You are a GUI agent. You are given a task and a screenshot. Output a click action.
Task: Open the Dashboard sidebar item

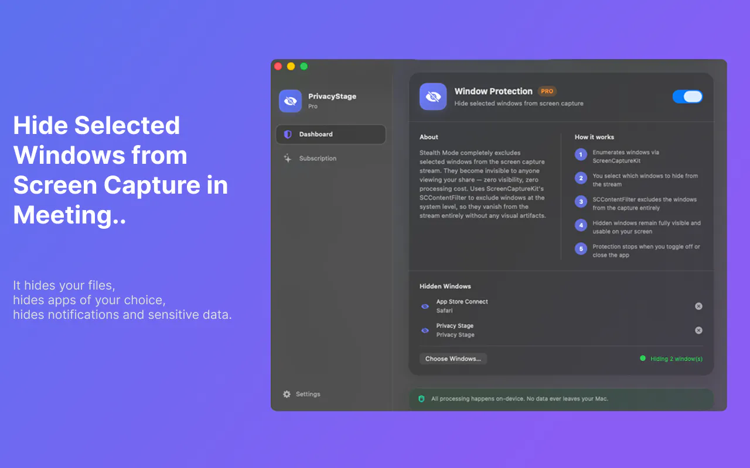[x=330, y=134]
